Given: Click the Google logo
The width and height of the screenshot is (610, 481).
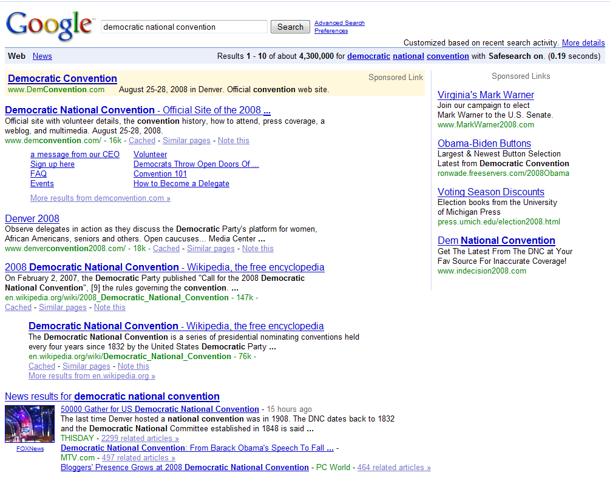Looking at the screenshot, I should tap(49, 25).
